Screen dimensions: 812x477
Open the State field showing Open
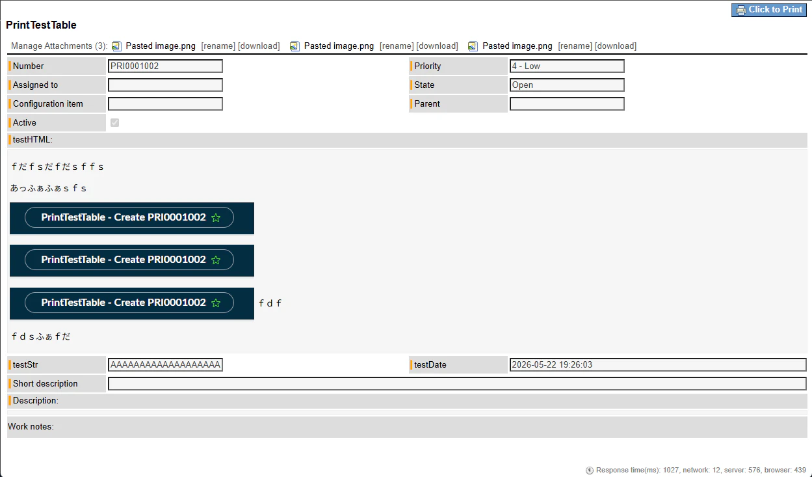point(567,85)
